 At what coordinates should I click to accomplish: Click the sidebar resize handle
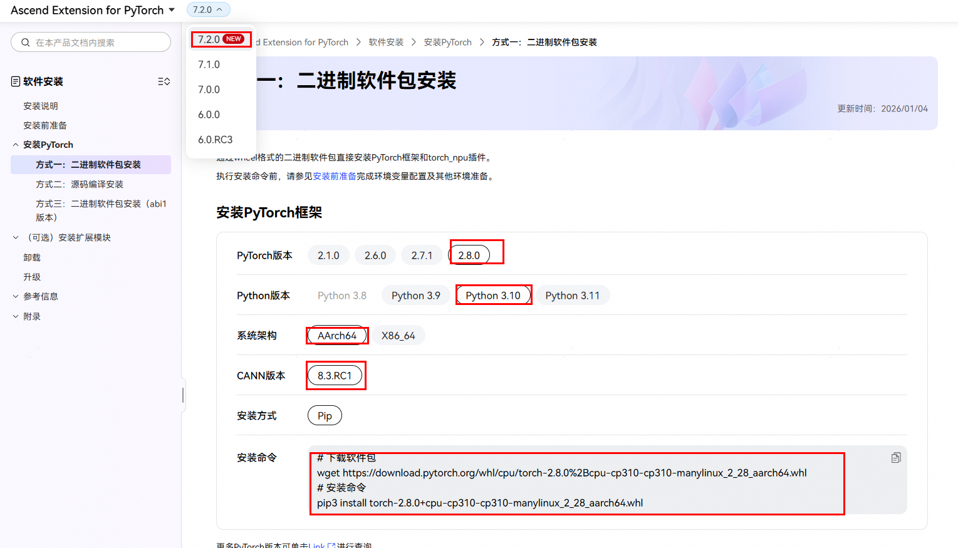click(183, 395)
